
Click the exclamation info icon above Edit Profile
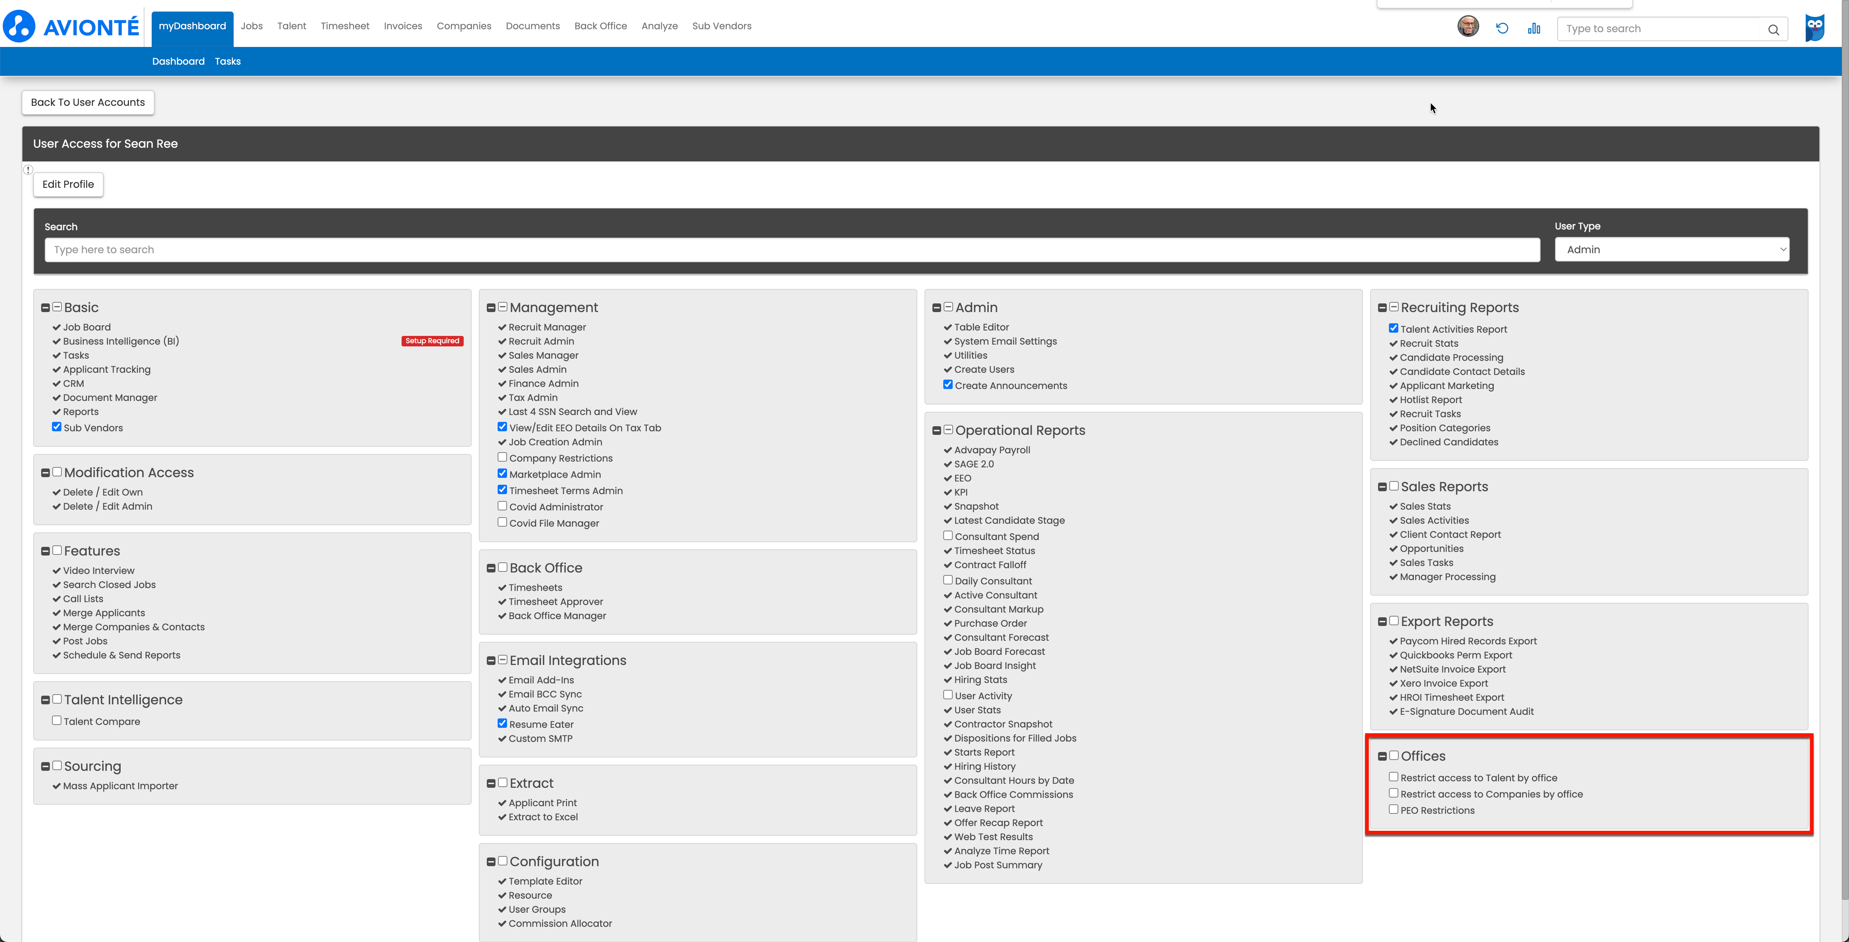pos(28,170)
